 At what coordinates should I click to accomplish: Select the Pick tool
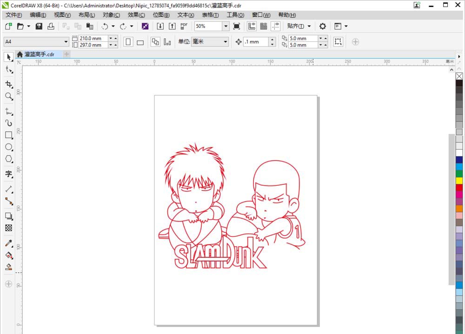[8, 57]
